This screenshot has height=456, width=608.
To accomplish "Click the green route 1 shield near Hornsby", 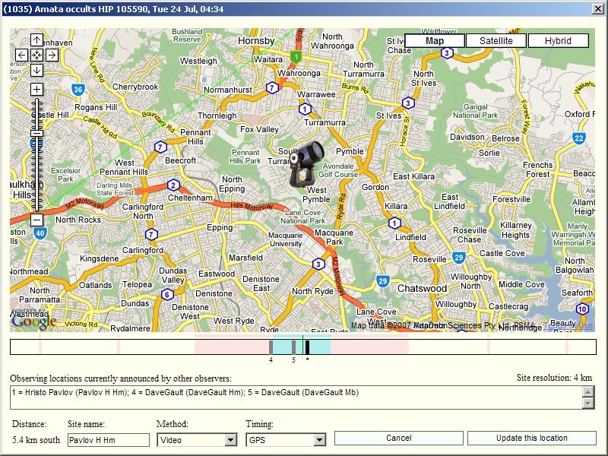I will click(296, 58).
